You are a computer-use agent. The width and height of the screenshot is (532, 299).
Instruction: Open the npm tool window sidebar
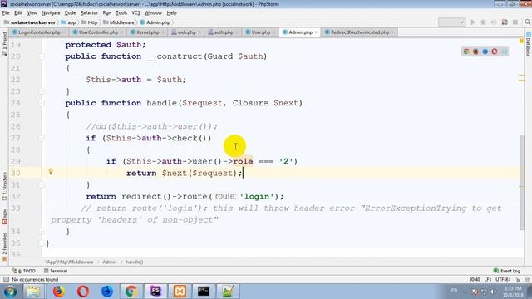tap(4, 217)
